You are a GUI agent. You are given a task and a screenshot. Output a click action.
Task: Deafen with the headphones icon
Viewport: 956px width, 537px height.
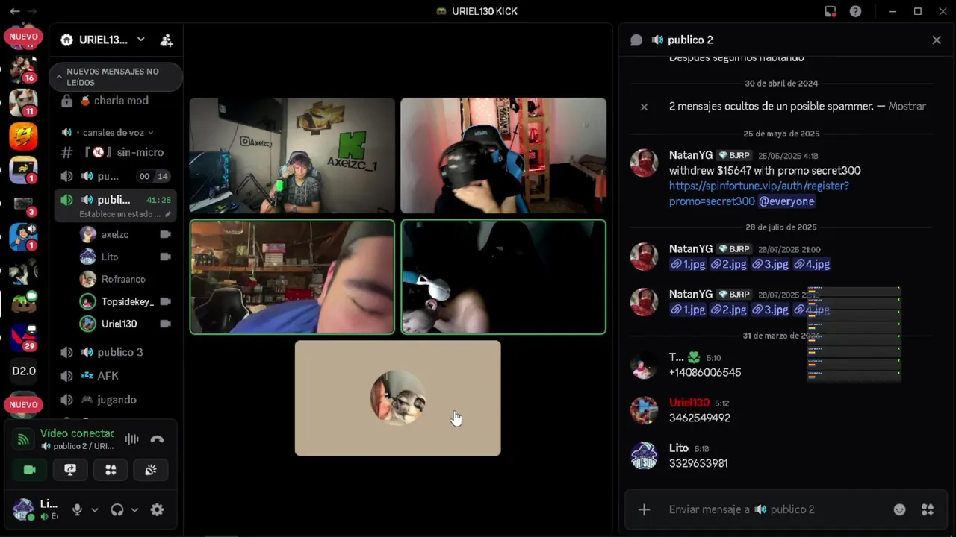117,510
